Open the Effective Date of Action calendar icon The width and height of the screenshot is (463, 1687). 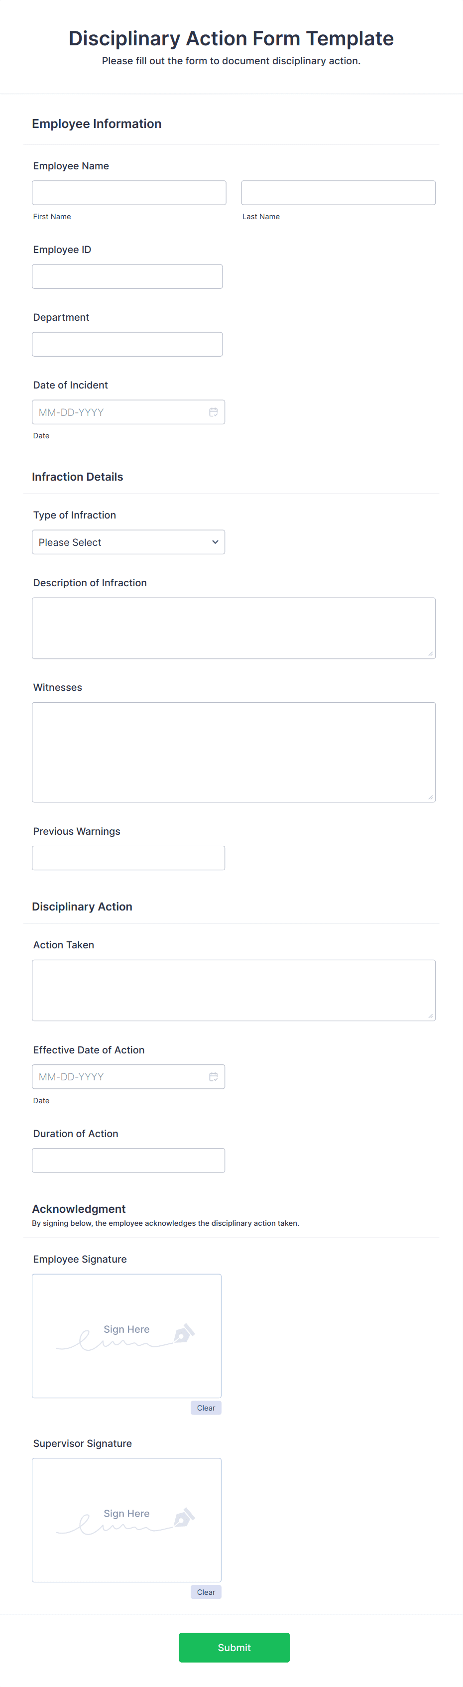point(214,1077)
